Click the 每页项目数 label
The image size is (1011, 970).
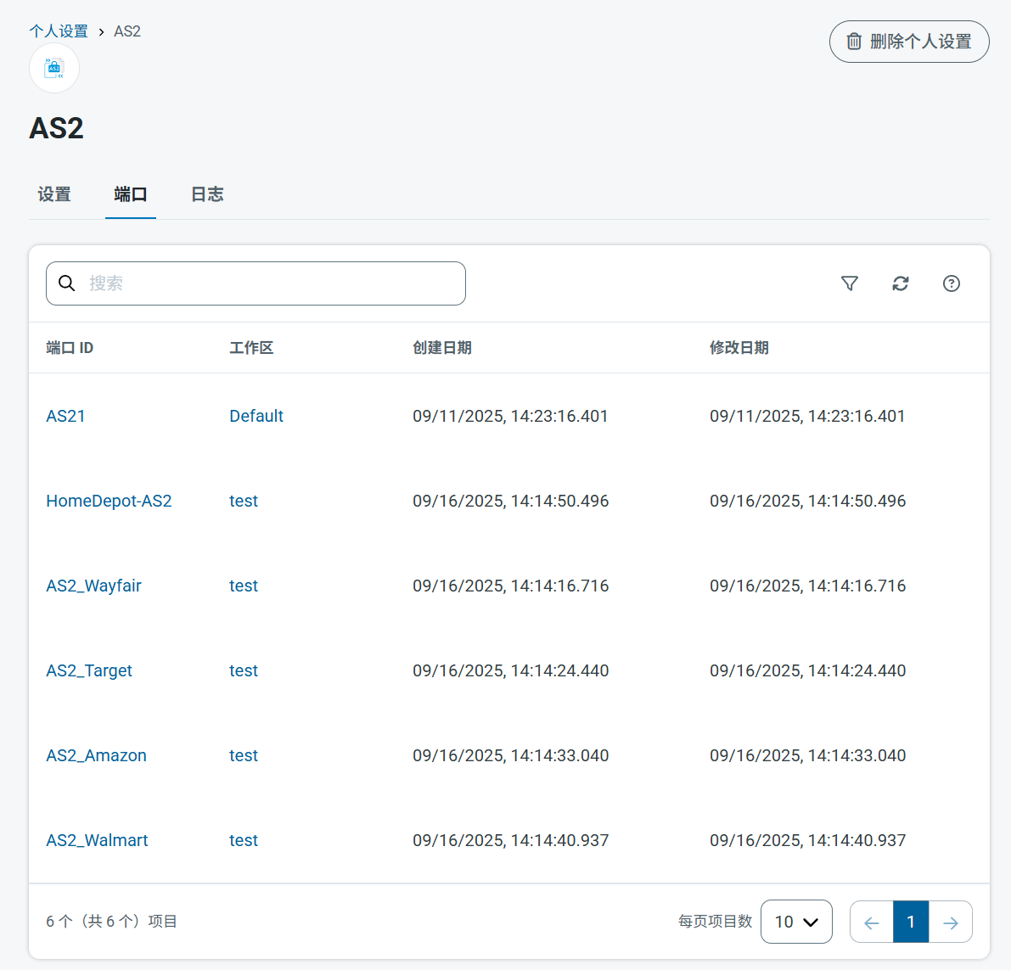tap(715, 922)
